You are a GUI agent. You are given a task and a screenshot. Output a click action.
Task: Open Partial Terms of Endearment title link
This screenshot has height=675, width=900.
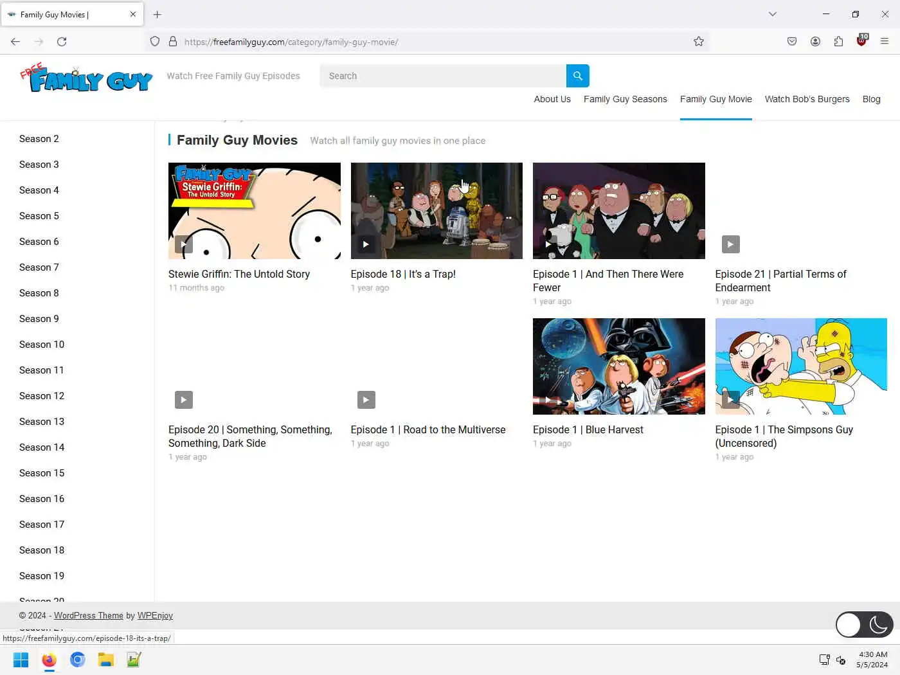780,281
